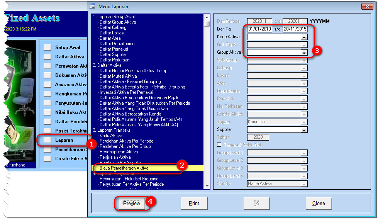Screen dimensions: 378x219
Task: Expand the Group Aktiva dropdown
Action: [304, 53]
